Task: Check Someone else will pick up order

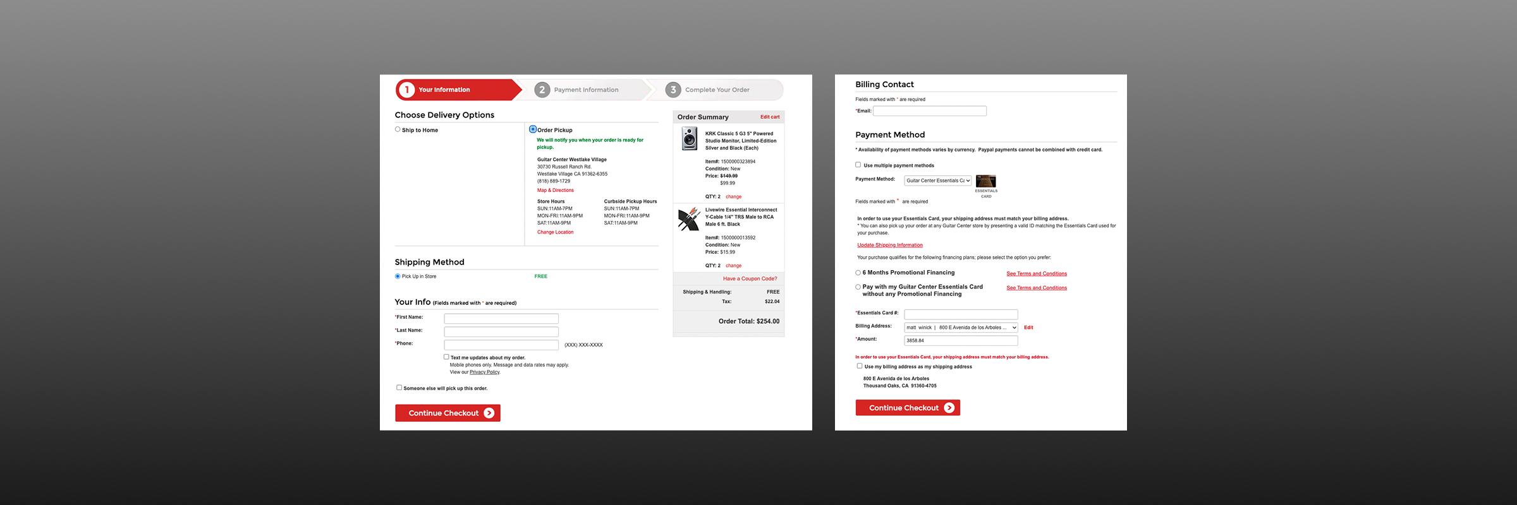Action: coord(399,388)
